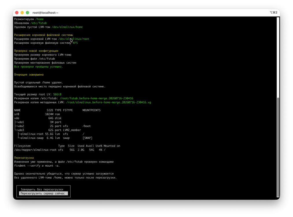293x217 pixels.
Task: Maximize the terminal via green button
Action: pyautogui.click(x=27, y=12)
